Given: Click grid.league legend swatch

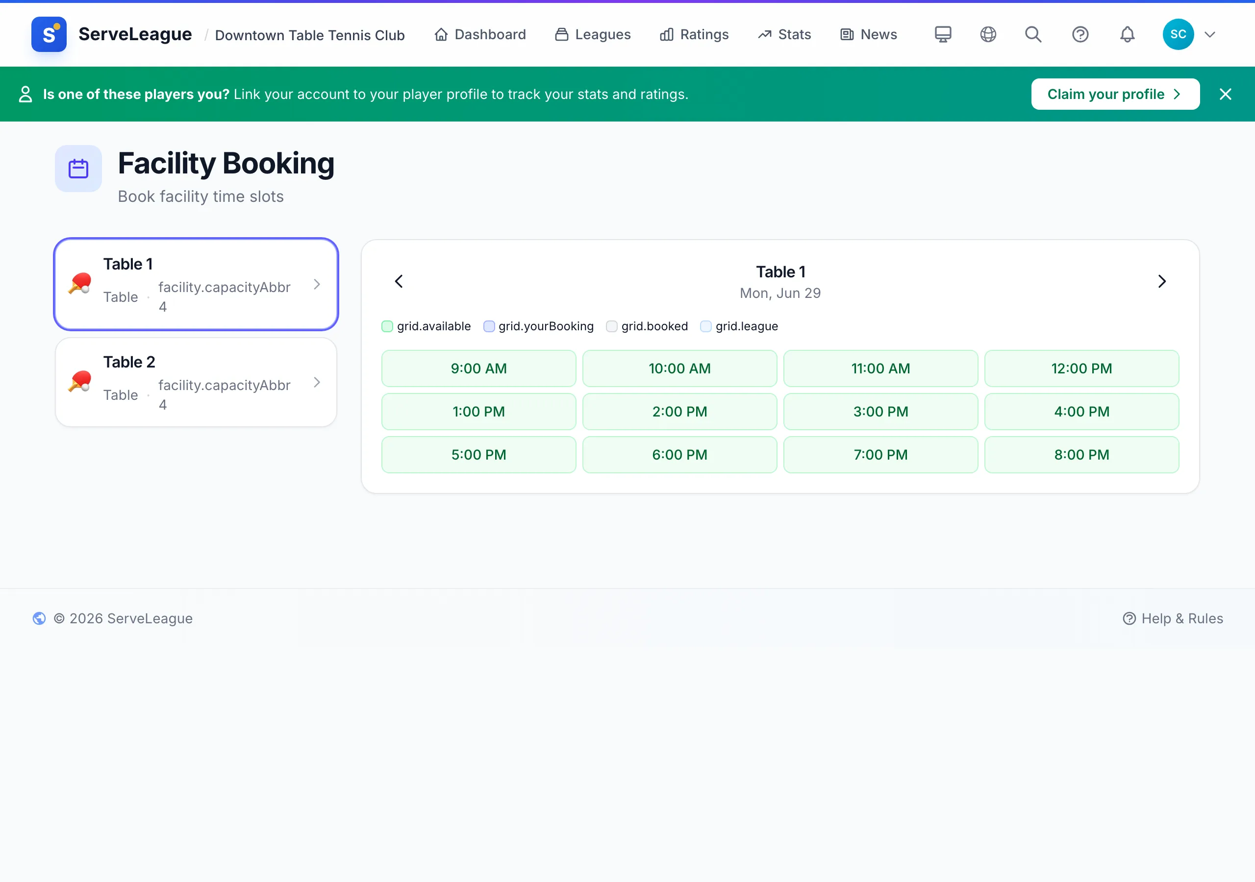Looking at the screenshot, I should 705,326.
